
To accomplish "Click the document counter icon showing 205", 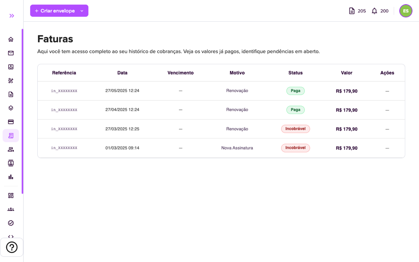I will coord(352,11).
